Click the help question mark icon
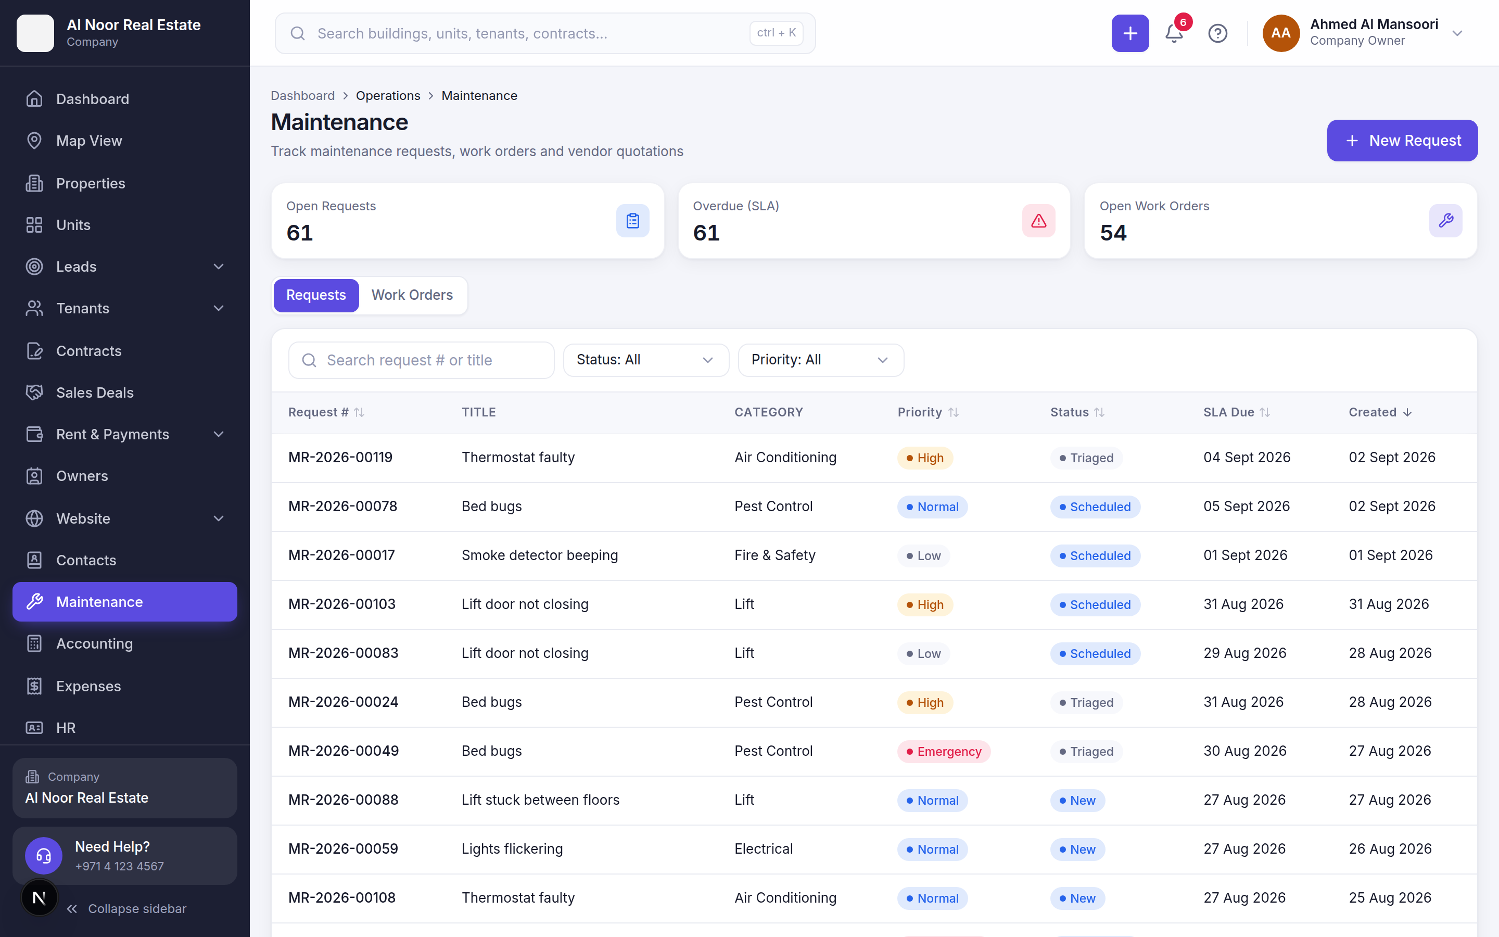This screenshot has height=937, width=1499. pyautogui.click(x=1217, y=33)
